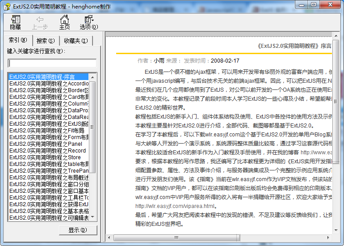This screenshot has width=344, height=246.
Task: Click the content pane's horizontal scrollbar
Action: 219,237
